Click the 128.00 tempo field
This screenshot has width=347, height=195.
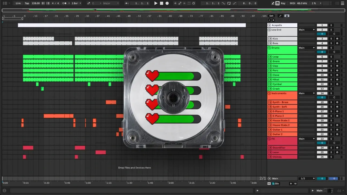pos(36,3)
